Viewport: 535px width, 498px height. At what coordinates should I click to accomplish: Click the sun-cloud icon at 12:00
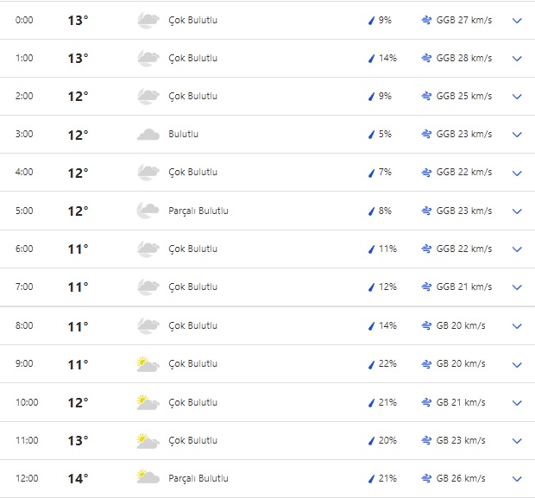[148, 478]
